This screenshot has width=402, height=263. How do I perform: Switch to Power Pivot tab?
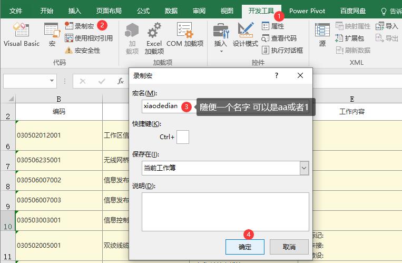[307, 11]
